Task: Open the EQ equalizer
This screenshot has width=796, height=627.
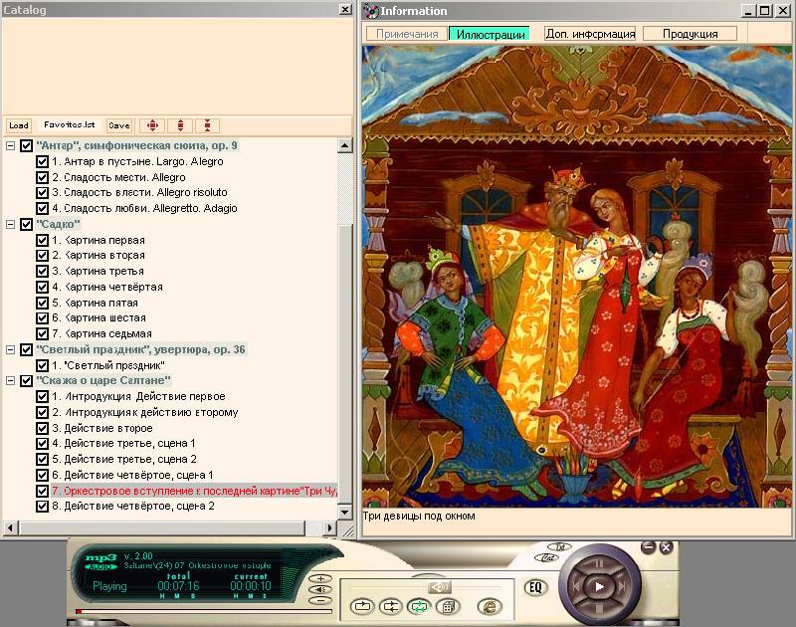Action: (535, 587)
